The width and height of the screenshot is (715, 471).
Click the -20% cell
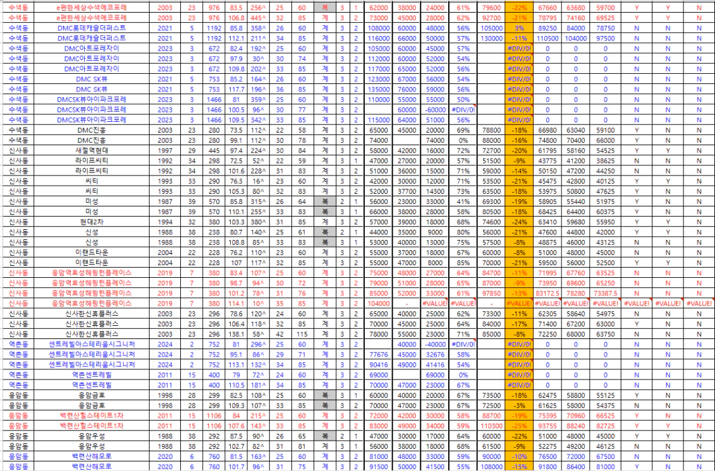pyautogui.click(x=519, y=151)
